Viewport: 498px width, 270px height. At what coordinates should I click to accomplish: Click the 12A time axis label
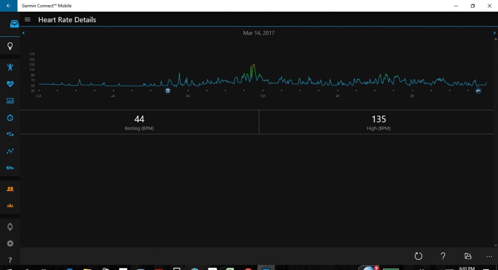(x=38, y=96)
